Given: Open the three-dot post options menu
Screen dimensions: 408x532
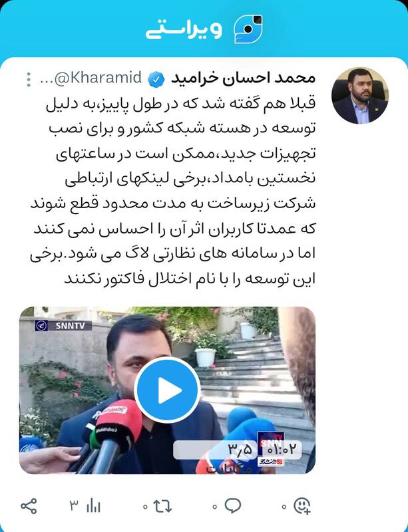Looking at the screenshot, I should (x=29, y=79).
